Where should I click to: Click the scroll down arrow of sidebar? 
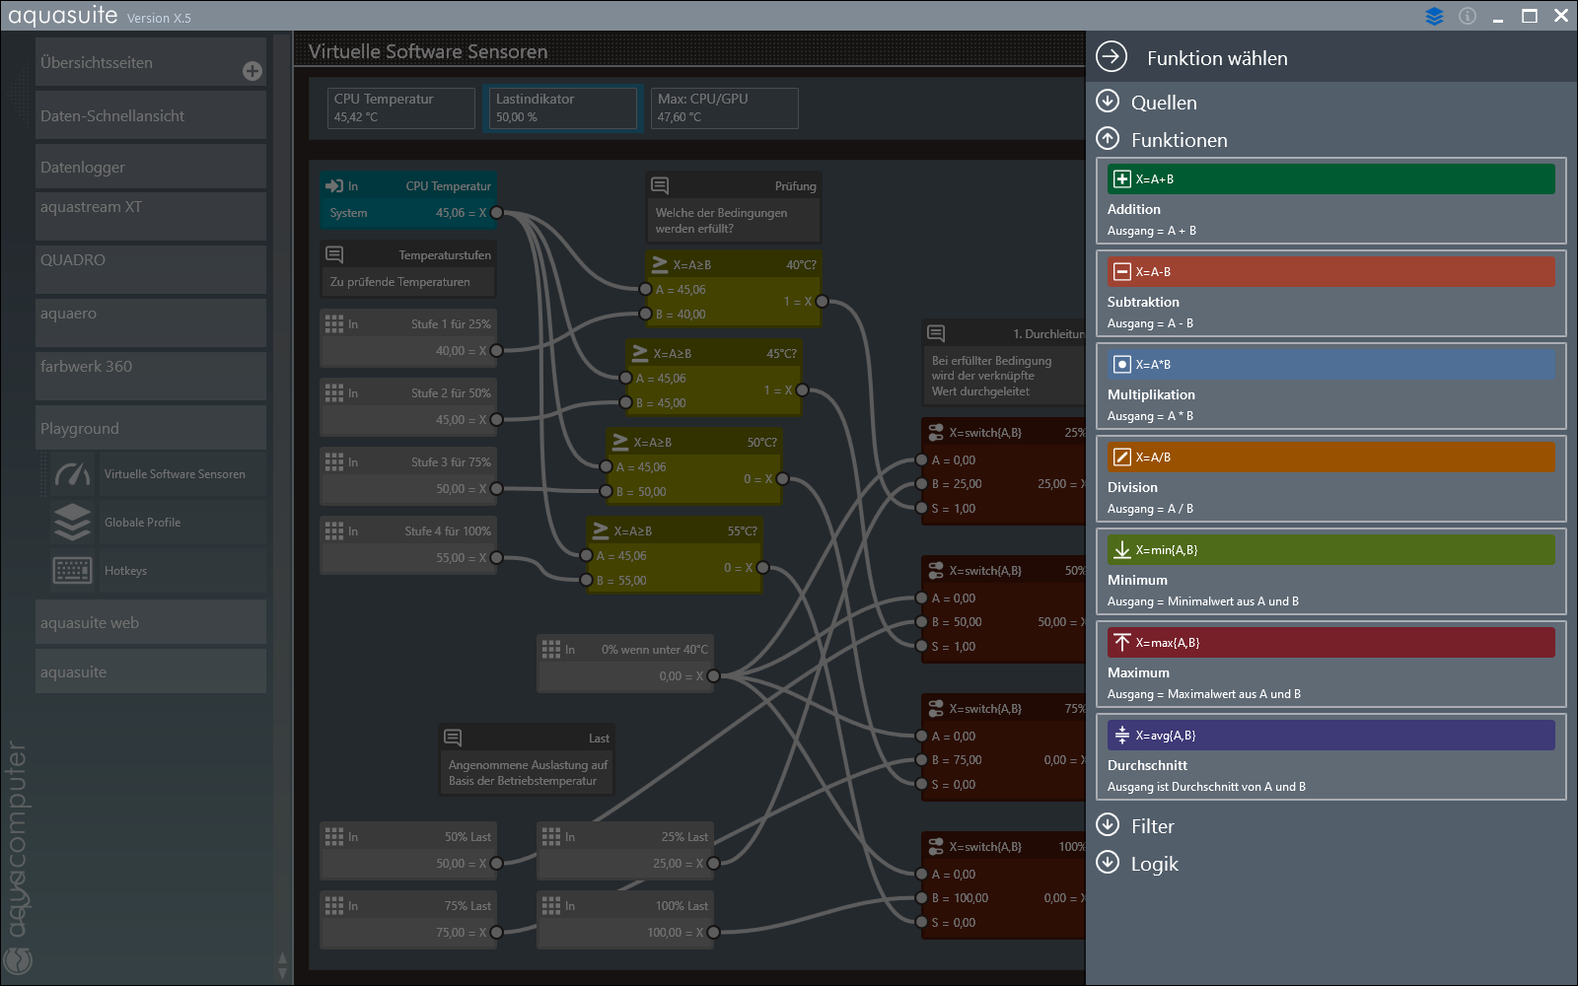[x=283, y=972]
